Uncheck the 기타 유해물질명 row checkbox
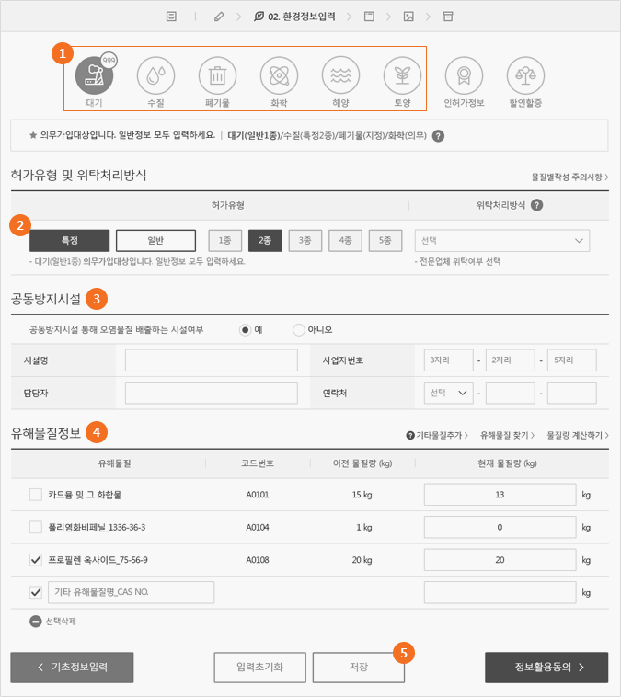621x697 pixels. pyautogui.click(x=36, y=592)
